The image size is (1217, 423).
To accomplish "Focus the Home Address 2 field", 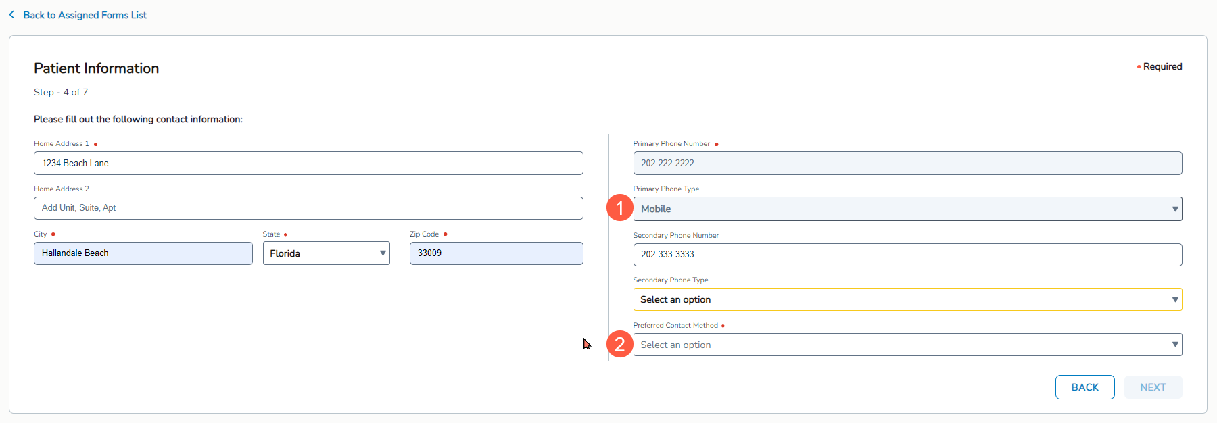I will [x=308, y=208].
